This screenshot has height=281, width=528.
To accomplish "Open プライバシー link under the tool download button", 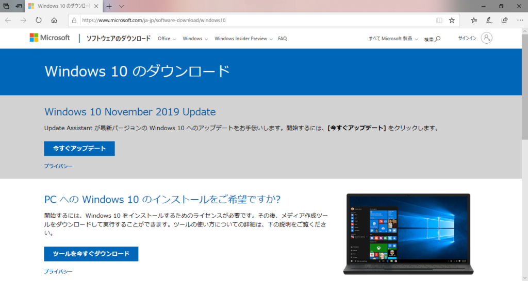I will (x=58, y=271).
